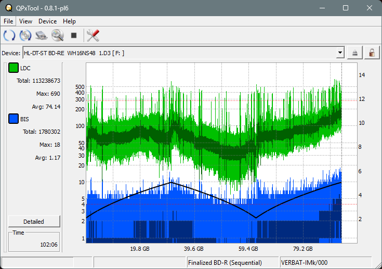Click the blue BIS color swatch

click(x=14, y=119)
